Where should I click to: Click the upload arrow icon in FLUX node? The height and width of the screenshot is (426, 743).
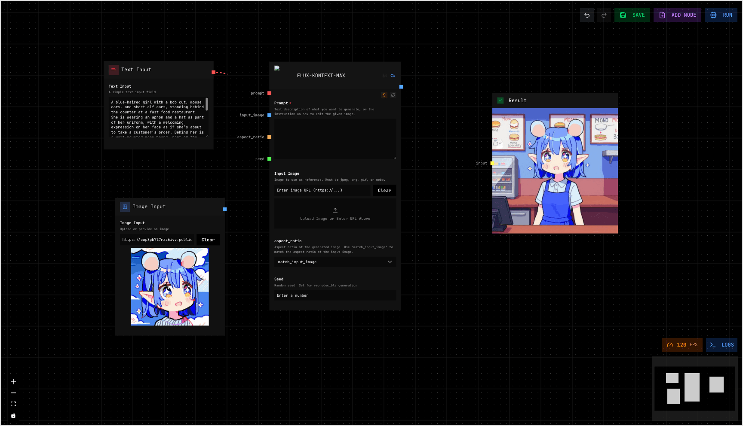(335, 210)
